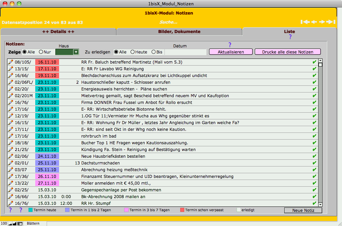342x226 pixels.
Task: Open the 'Blättern' mode popup in status bar
Action: (33, 223)
